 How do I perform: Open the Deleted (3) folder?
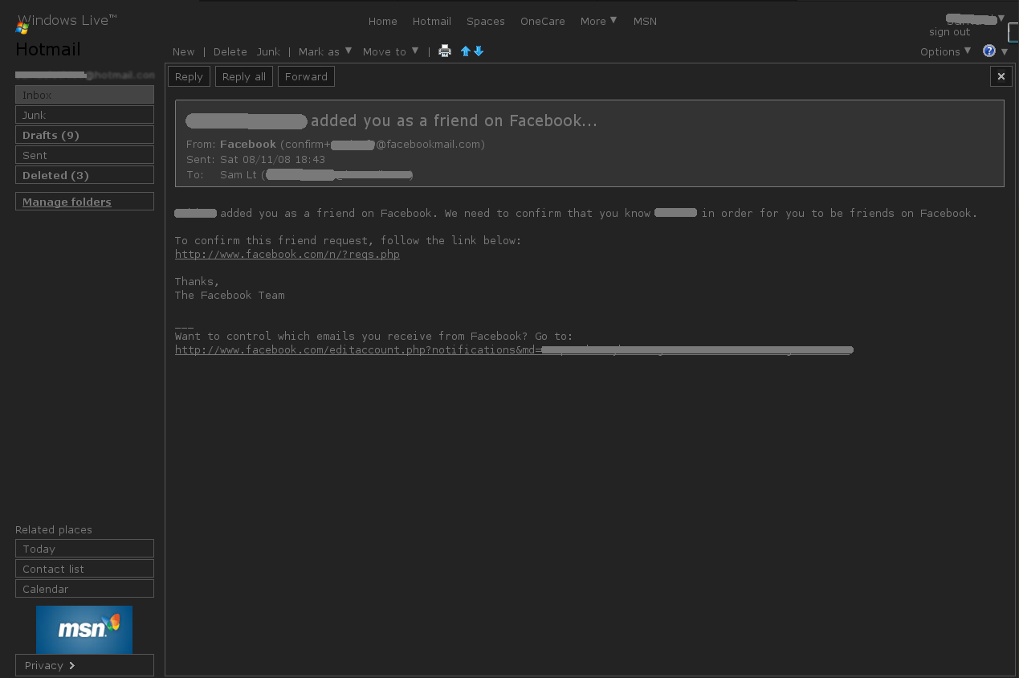pos(84,175)
